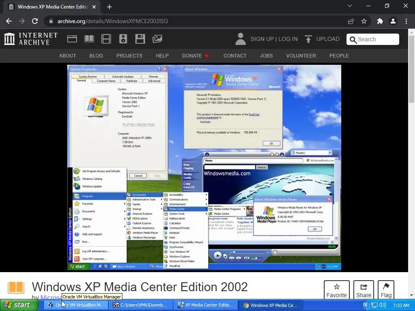This screenshot has width=415, height=311.
Task: Open the PROJECTS menu item
Action: [x=129, y=56]
